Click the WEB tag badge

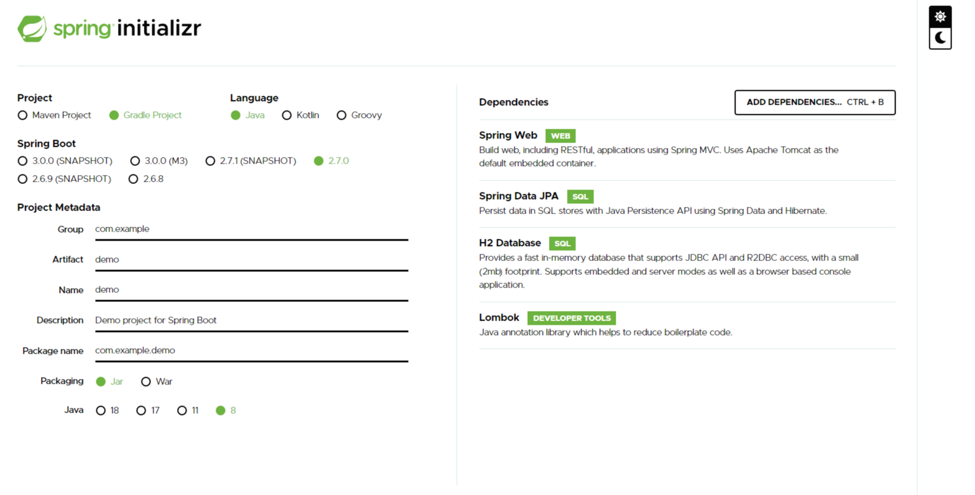pyautogui.click(x=560, y=136)
